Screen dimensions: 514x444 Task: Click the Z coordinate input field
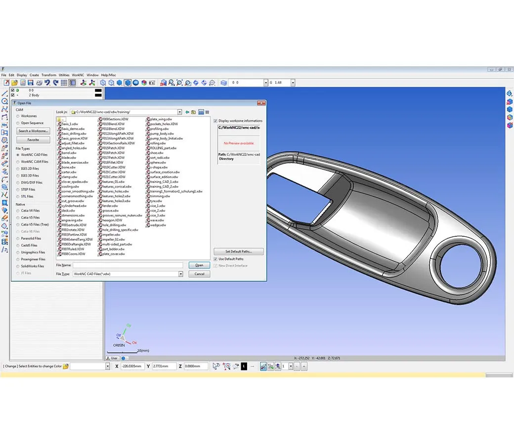[196, 367]
